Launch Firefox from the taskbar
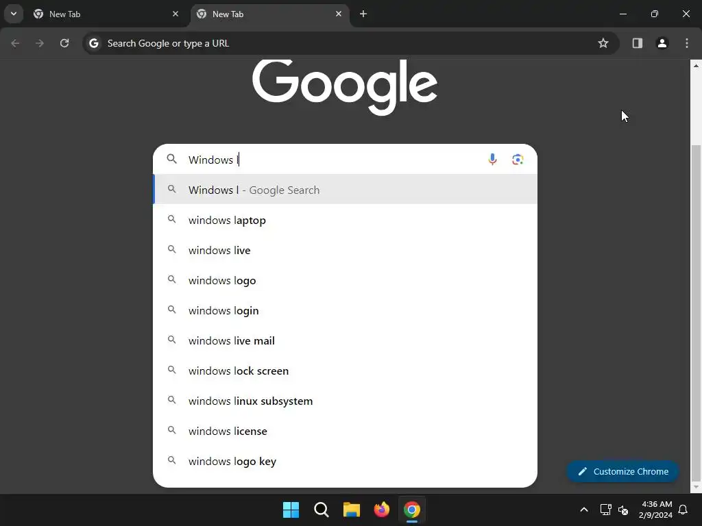 [x=381, y=510]
